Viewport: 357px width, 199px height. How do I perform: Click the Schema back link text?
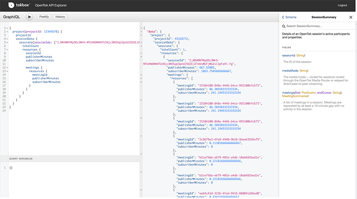291,17
